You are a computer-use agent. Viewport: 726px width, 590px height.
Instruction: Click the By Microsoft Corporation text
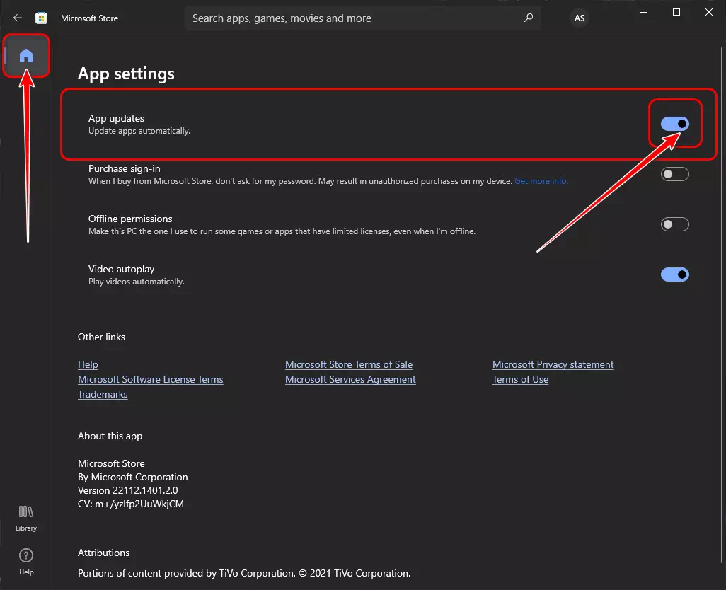[133, 477]
